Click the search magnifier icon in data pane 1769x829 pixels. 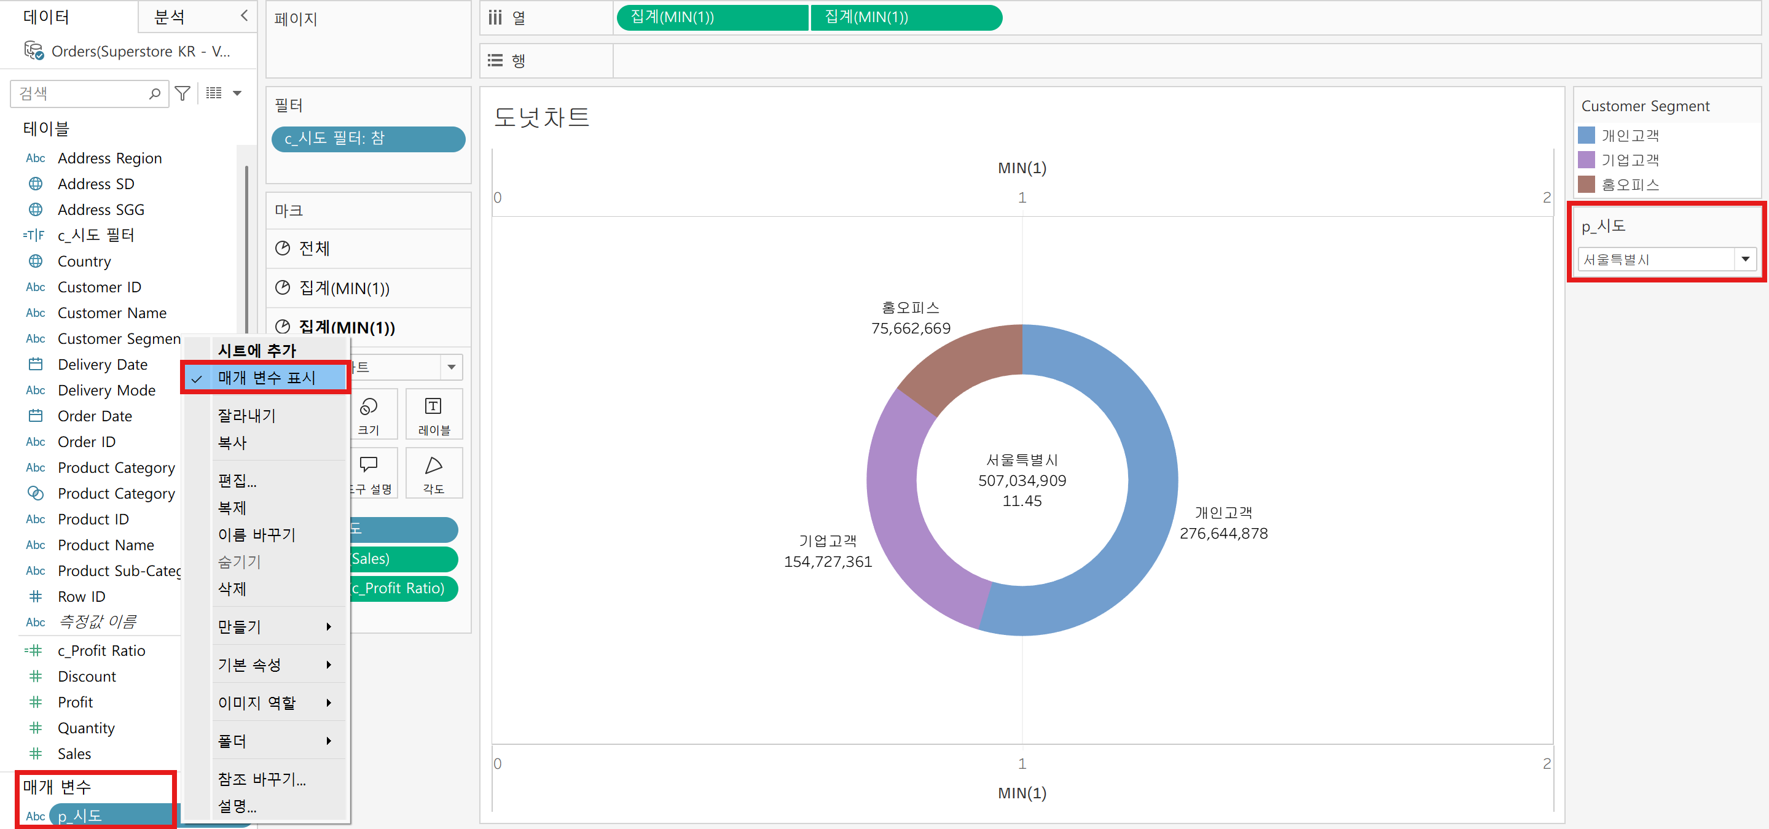155,93
